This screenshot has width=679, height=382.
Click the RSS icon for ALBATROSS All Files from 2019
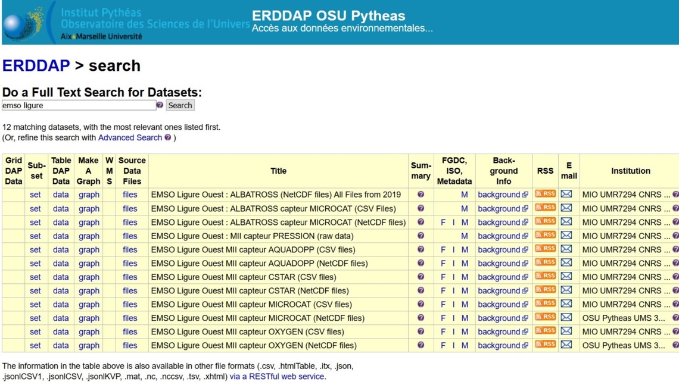[x=545, y=194]
